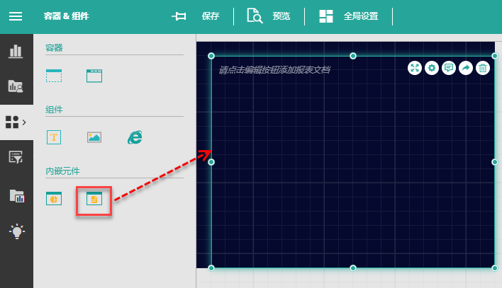The width and height of the screenshot is (502, 288).
Task: Open the hamburger menu
Action: (x=16, y=16)
